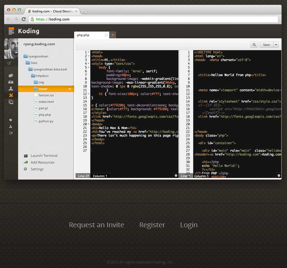
Task: Open the chat bubbles sidebar icon
Action: (x=11, y=76)
